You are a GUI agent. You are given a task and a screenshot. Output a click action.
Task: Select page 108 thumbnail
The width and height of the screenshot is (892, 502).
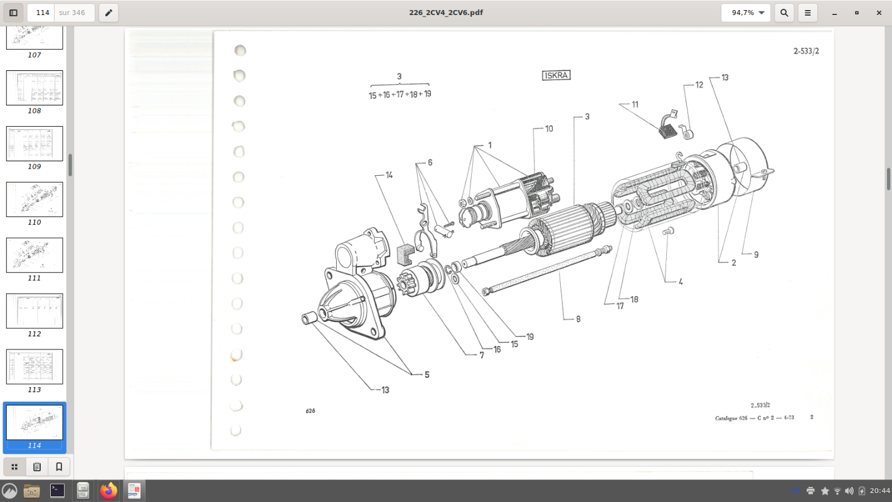[x=35, y=88]
